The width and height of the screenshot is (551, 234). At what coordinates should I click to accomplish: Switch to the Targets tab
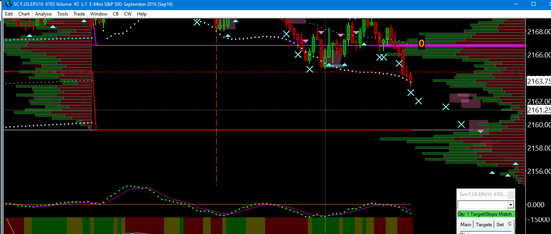coord(484,224)
